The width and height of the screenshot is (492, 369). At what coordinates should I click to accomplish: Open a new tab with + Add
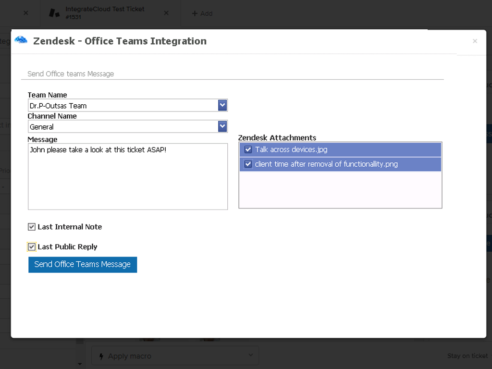pos(202,13)
